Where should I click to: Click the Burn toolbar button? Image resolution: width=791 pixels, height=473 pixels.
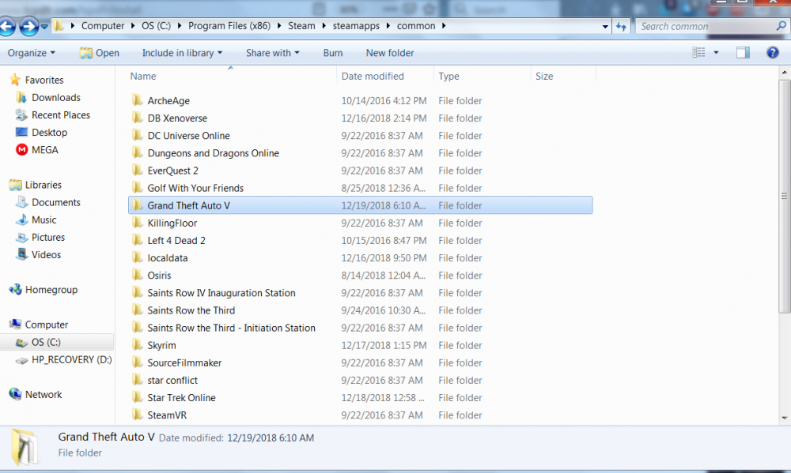click(333, 53)
